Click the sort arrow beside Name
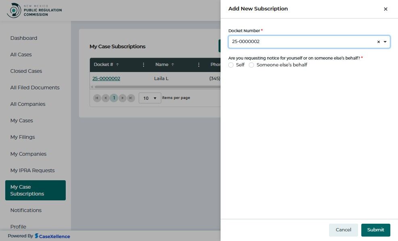 pos(173,64)
